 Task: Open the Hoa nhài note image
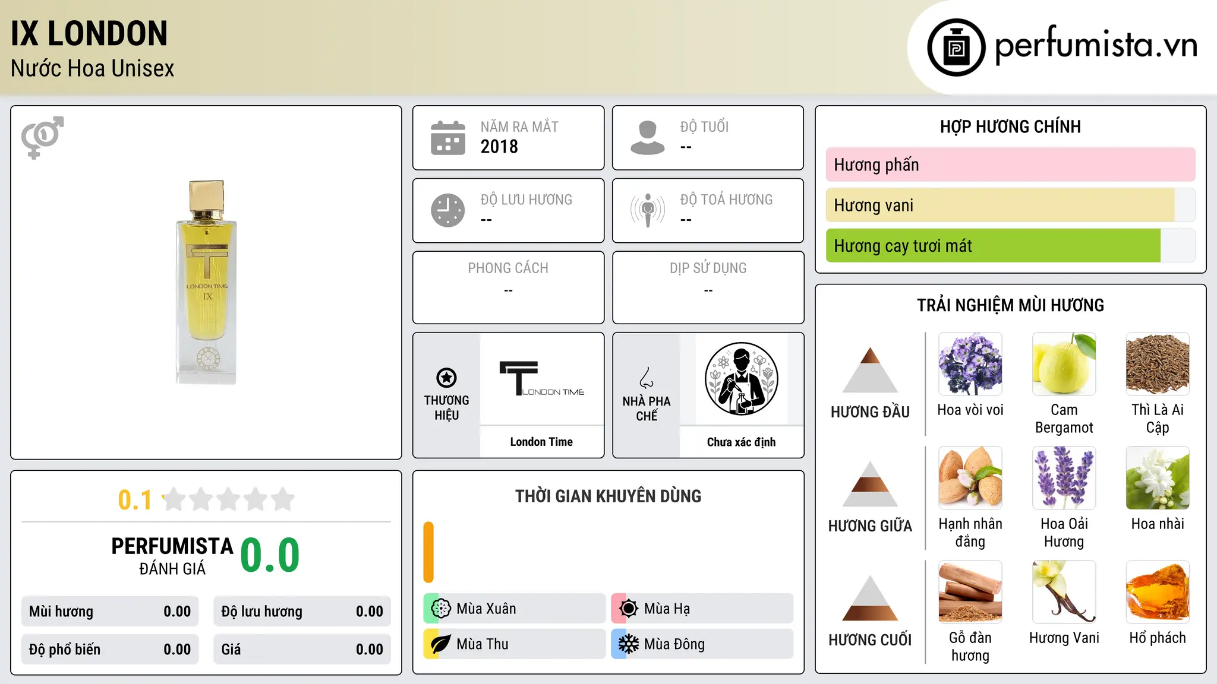[x=1158, y=478]
